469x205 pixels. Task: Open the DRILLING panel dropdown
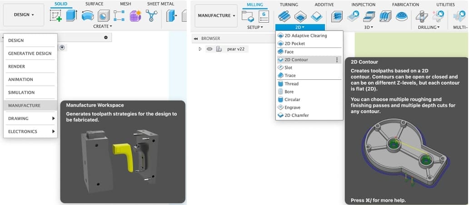(x=429, y=27)
